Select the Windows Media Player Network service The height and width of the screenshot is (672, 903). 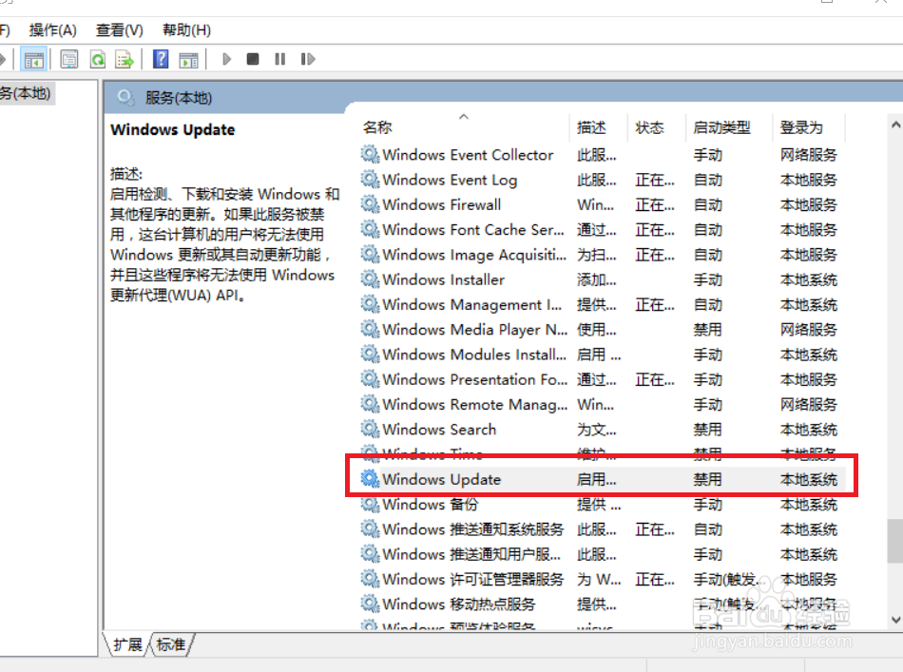click(602, 330)
